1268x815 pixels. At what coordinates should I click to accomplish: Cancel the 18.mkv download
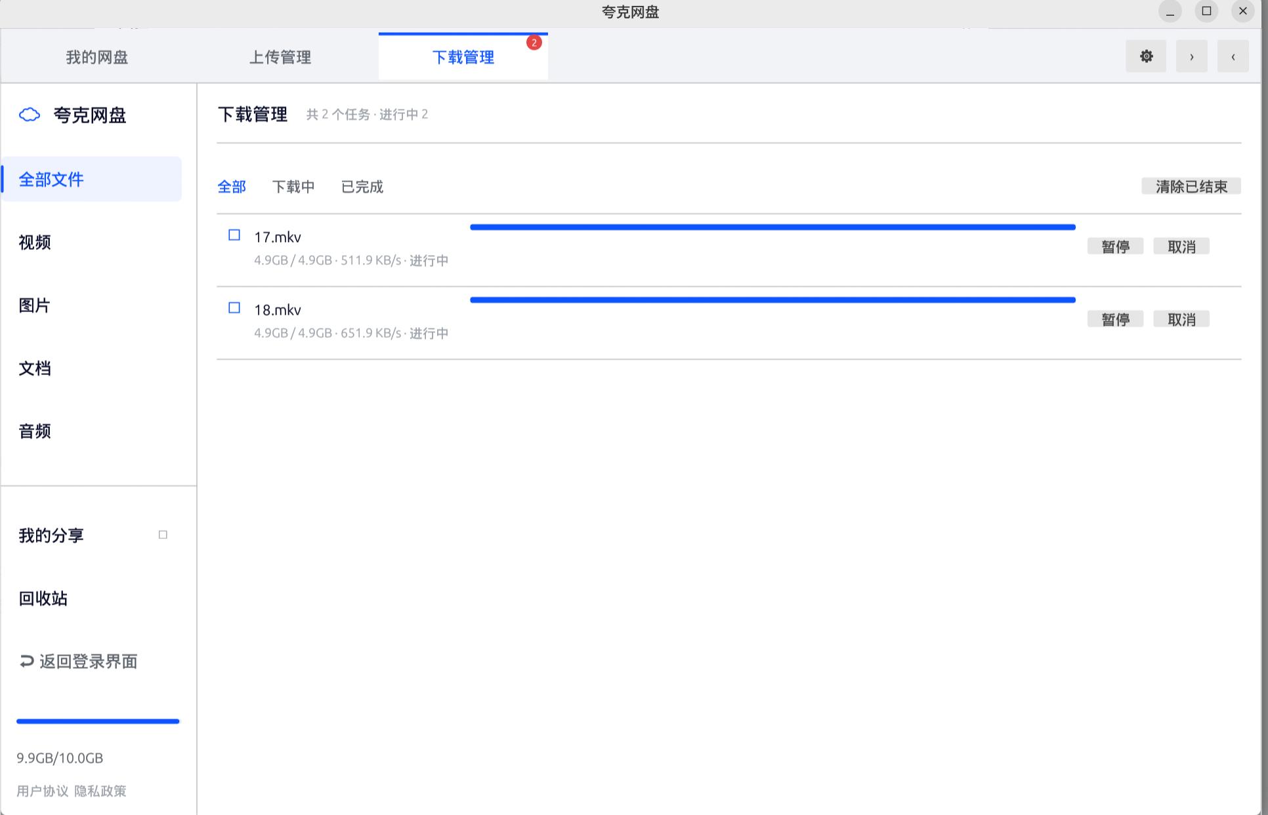1181,319
